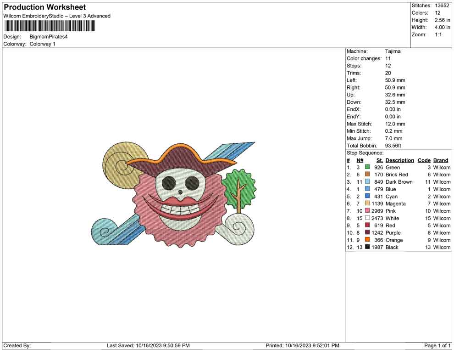Click the Trims value '20'
Image resolution: width=454 pixels, height=350 pixels.
[388, 73]
